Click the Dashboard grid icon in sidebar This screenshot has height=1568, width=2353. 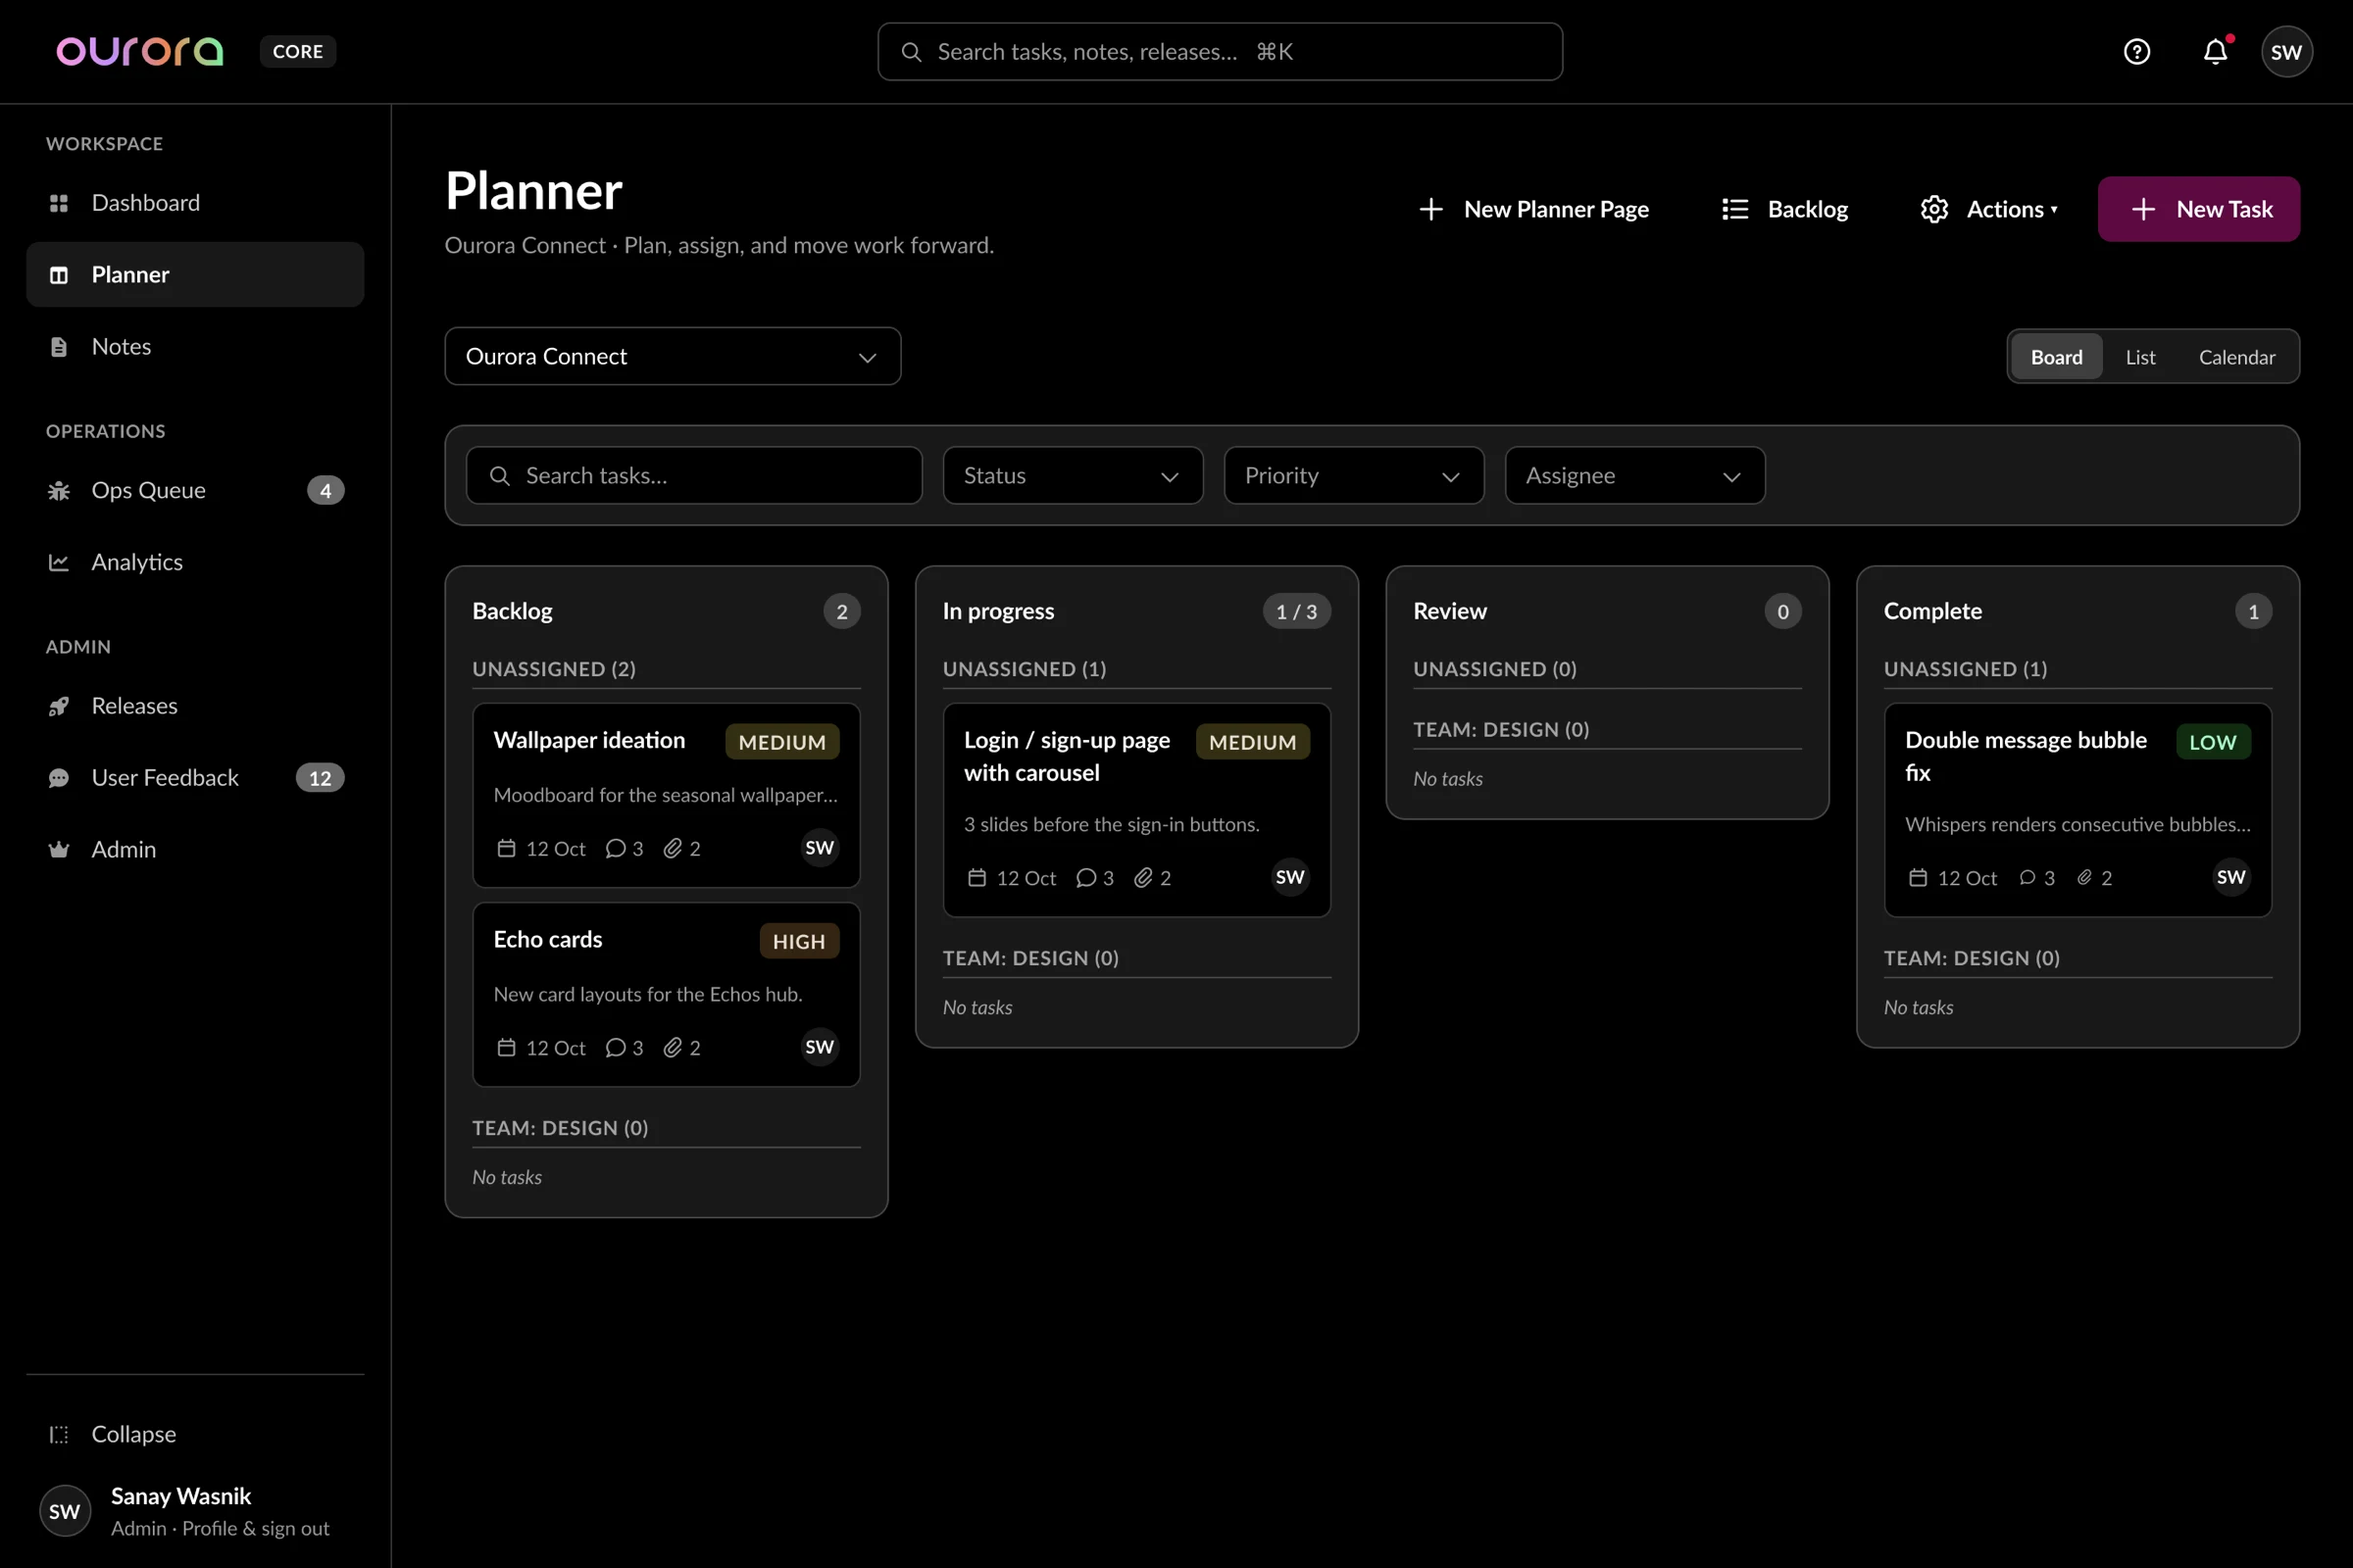point(59,203)
